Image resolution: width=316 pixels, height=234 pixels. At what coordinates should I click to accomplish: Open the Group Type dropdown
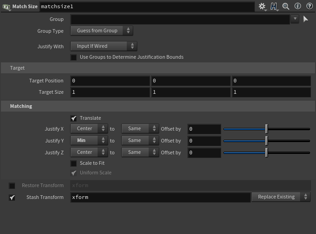pos(101,31)
